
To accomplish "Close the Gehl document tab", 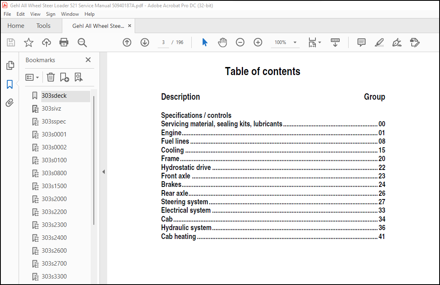I will (x=130, y=26).
